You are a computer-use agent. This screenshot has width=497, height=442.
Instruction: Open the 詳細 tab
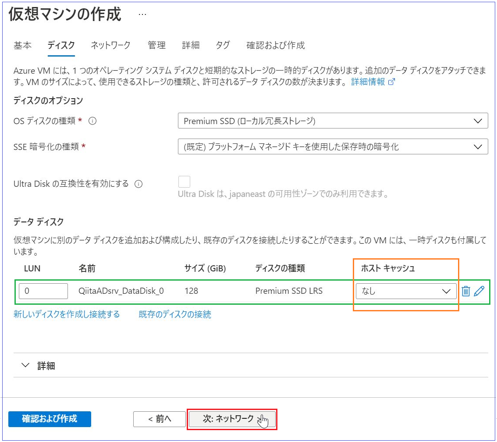click(x=191, y=45)
